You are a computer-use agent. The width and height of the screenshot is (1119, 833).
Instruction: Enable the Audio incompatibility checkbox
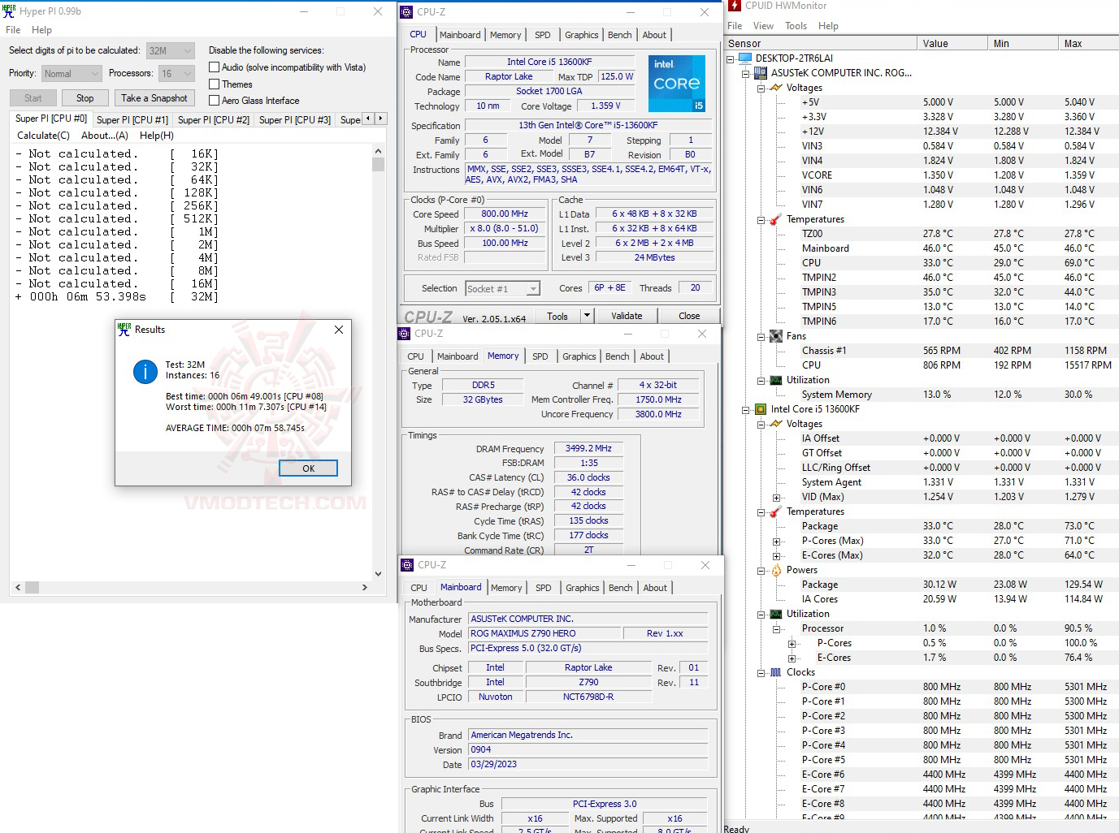click(x=215, y=67)
